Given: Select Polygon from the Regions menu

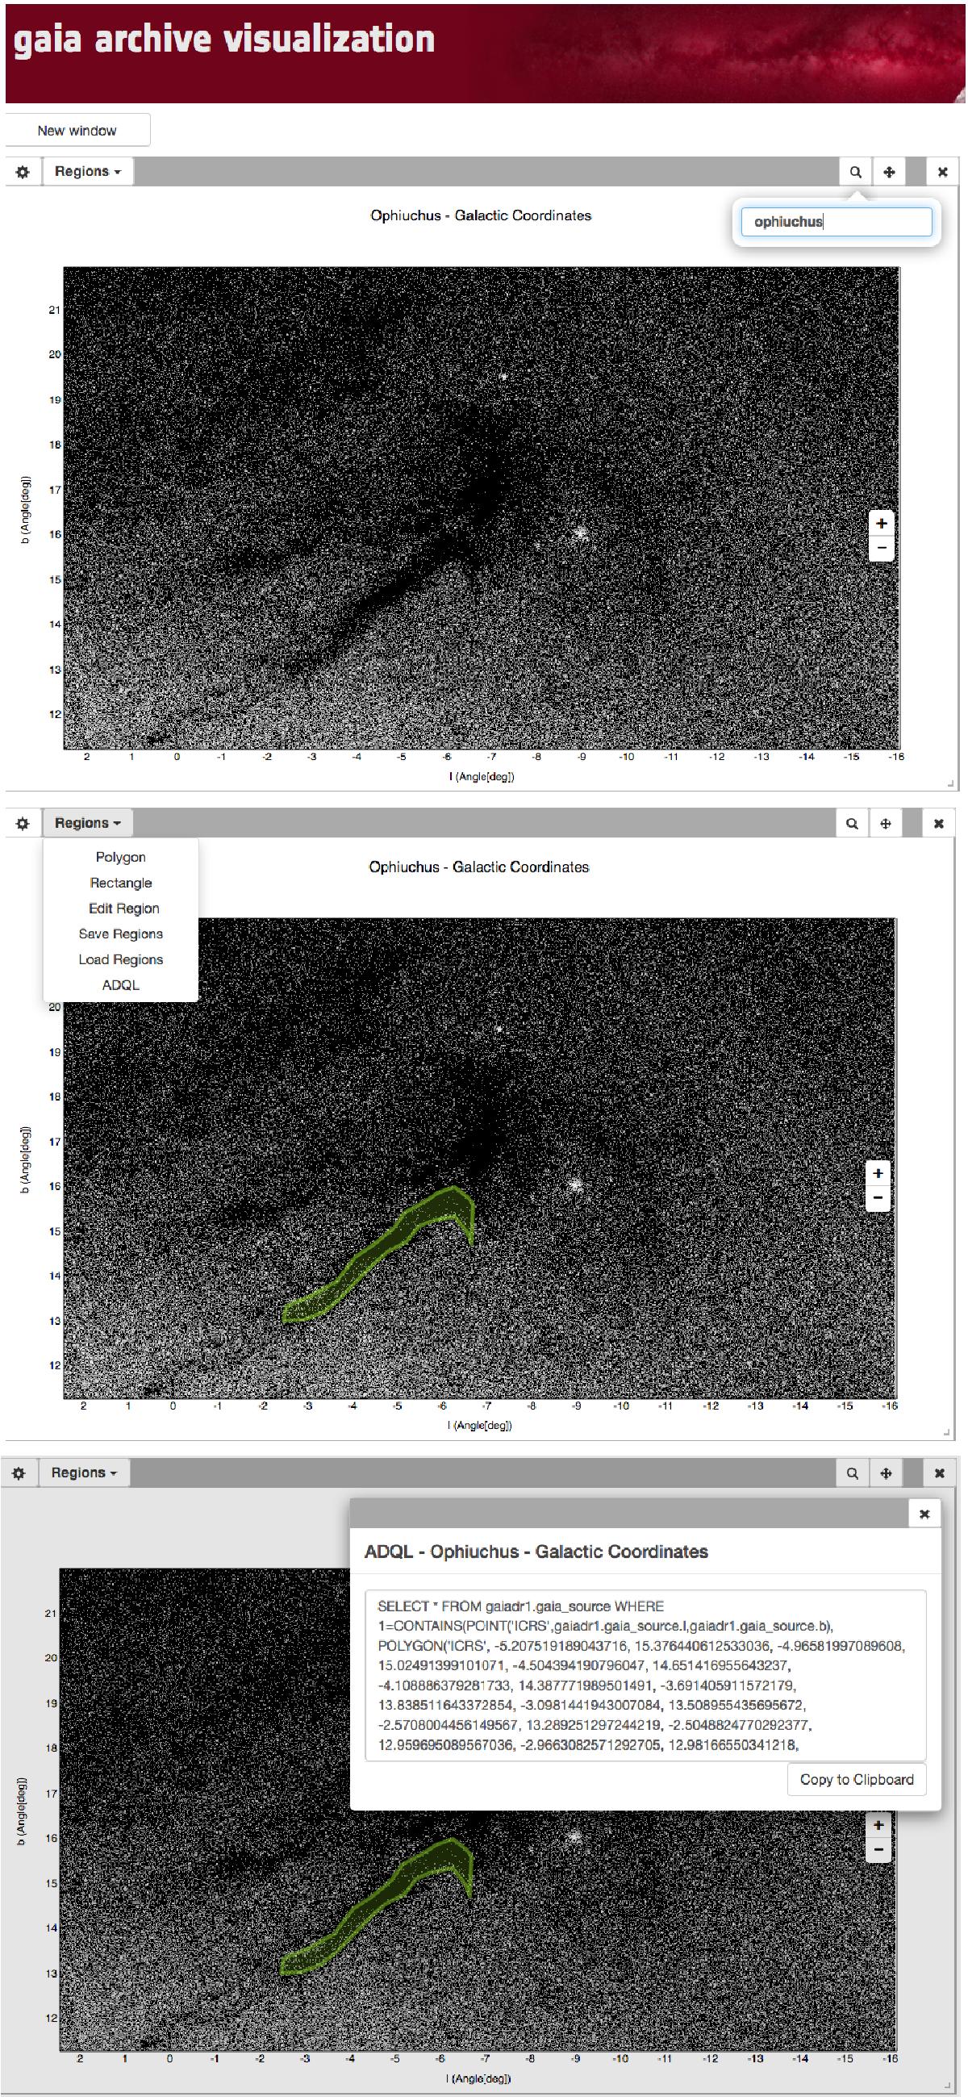Looking at the screenshot, I should (x=120, y=857).
